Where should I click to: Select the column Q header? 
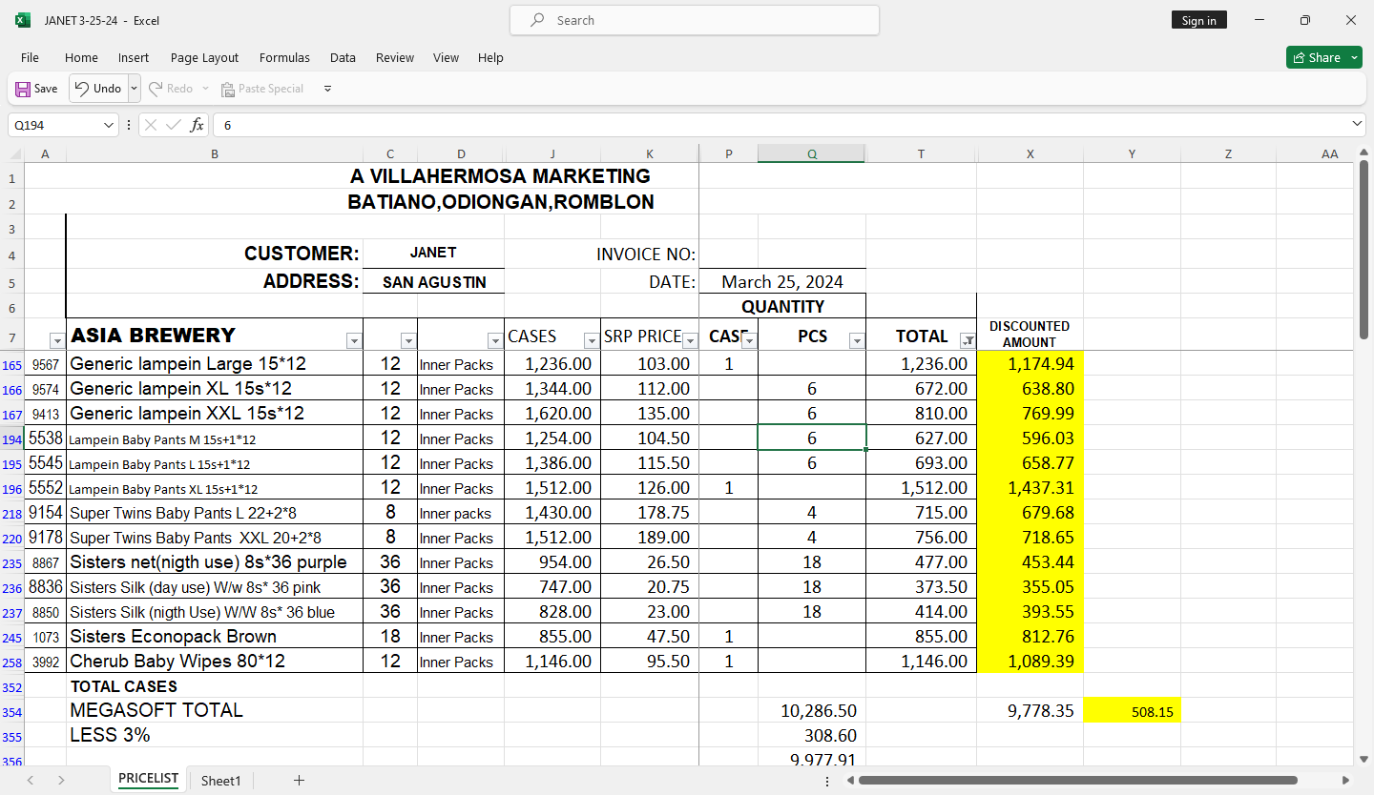812,153
